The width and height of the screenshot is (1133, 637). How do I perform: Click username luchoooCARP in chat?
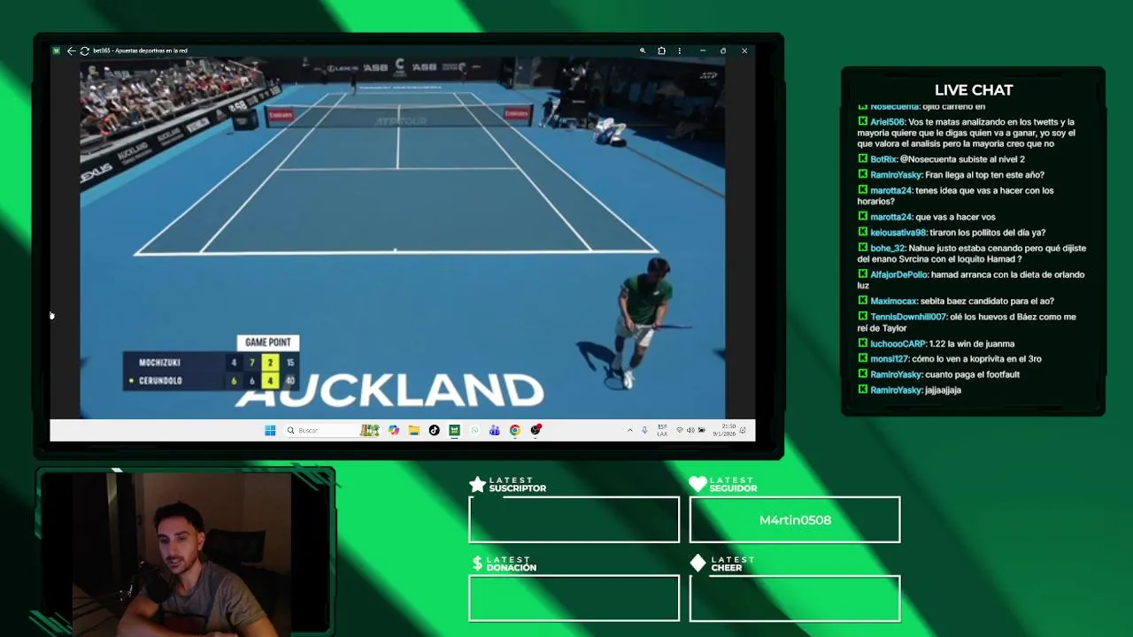click(x=898, y=344)
